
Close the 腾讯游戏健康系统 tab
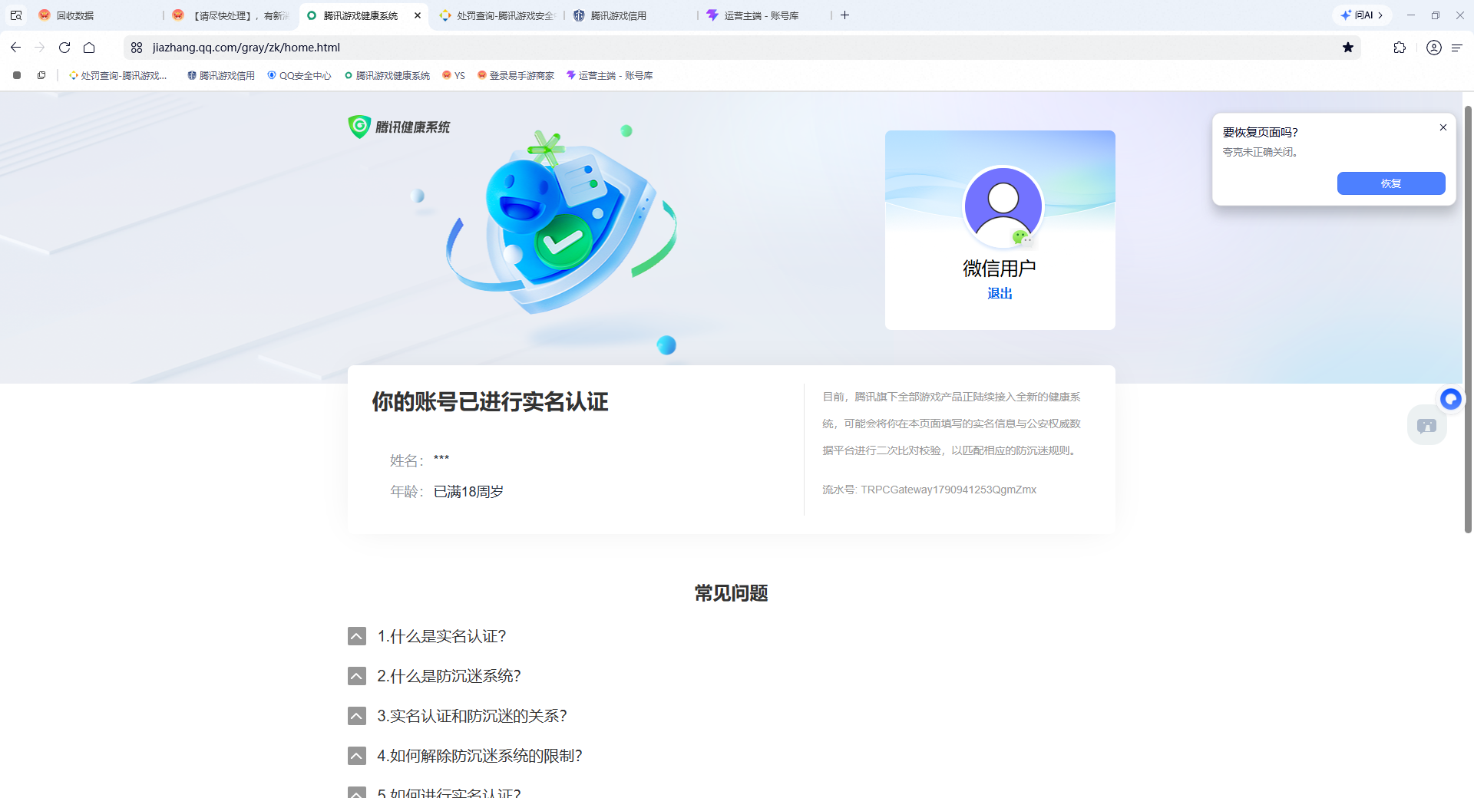pos(418,15)
